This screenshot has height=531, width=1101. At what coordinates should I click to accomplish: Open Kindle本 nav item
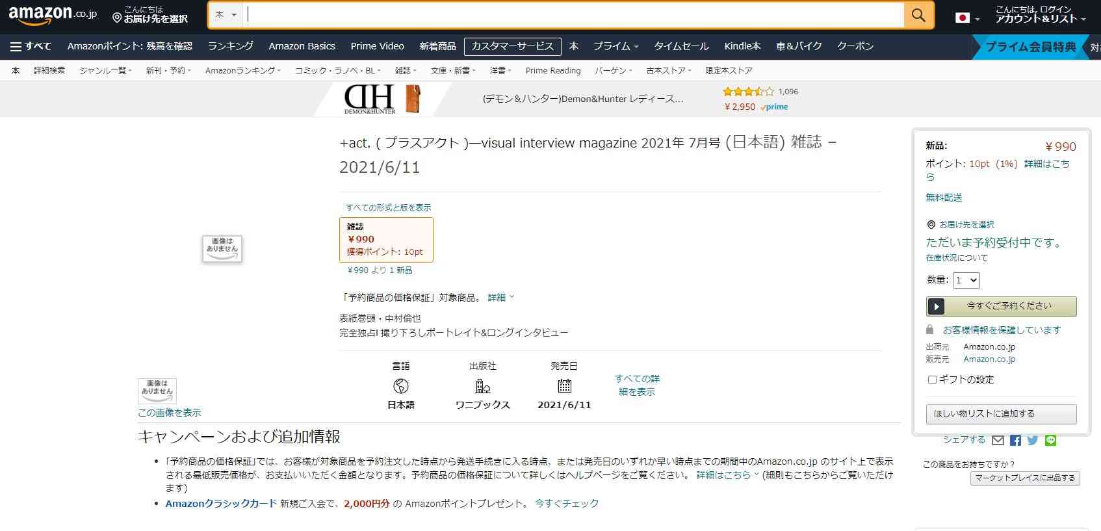742,46
